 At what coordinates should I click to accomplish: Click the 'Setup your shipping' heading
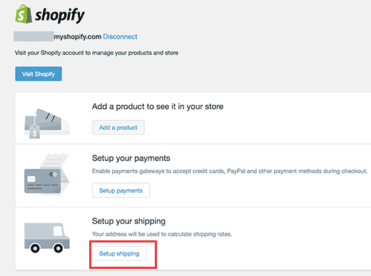[x=128, y=221]
